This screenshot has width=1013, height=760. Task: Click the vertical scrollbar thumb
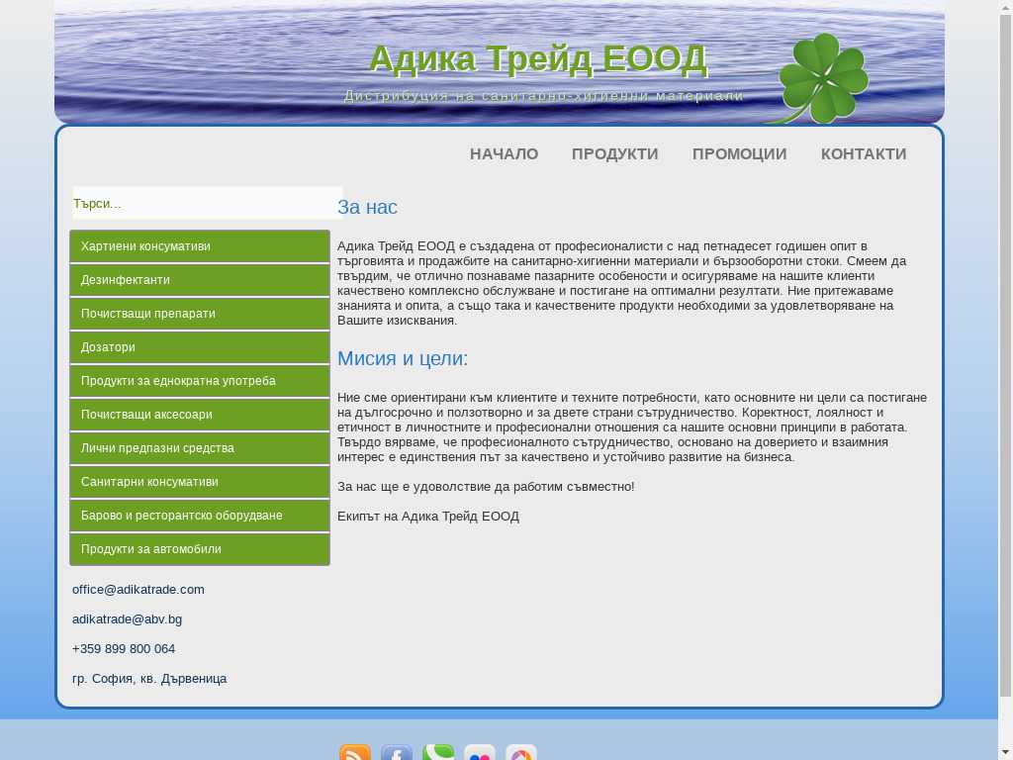click(x=1005, y=355)
